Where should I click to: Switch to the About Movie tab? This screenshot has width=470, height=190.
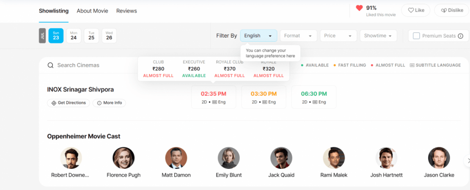click(92, 11)
